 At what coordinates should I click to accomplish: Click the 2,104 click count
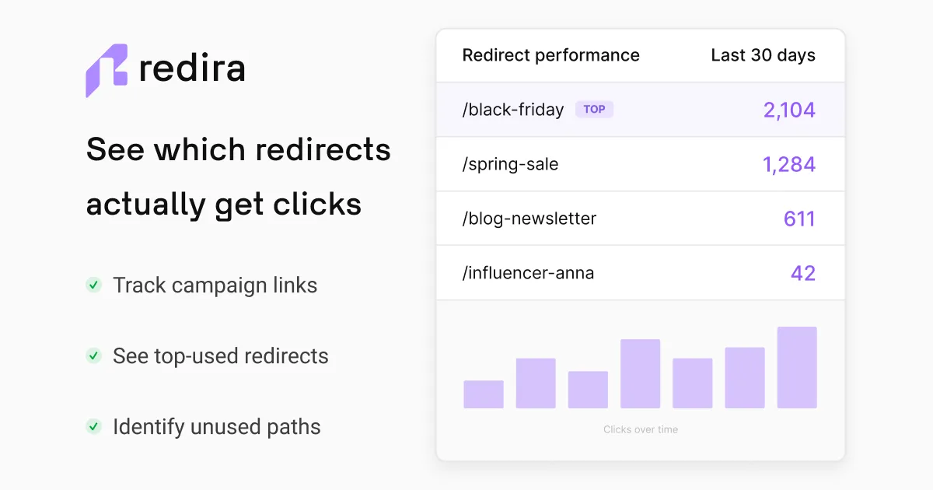point(789,110)
